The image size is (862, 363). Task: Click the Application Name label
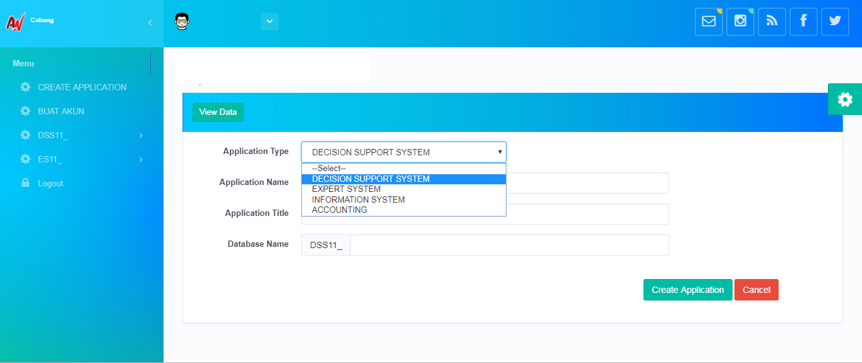[254, 182]
